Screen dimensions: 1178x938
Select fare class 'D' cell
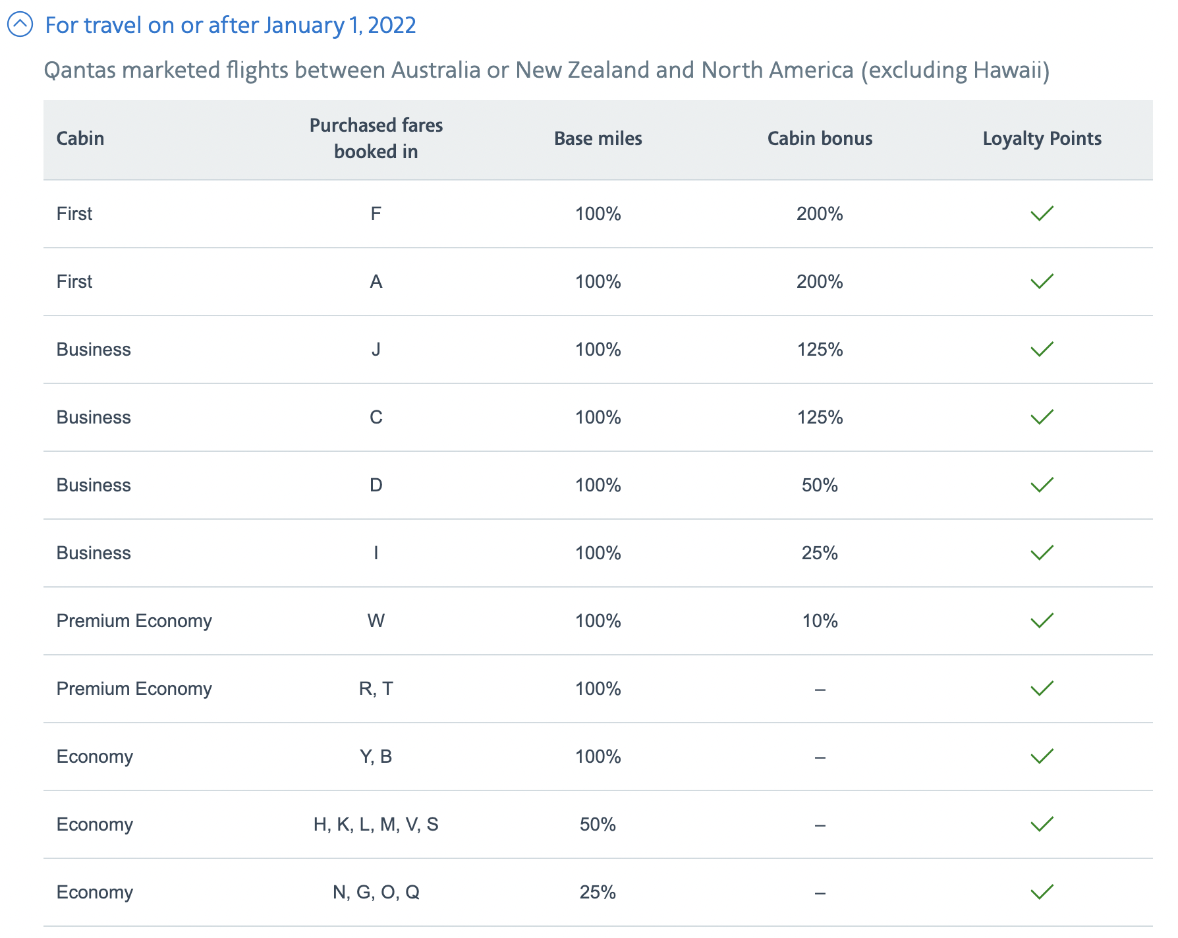(376, 485)
